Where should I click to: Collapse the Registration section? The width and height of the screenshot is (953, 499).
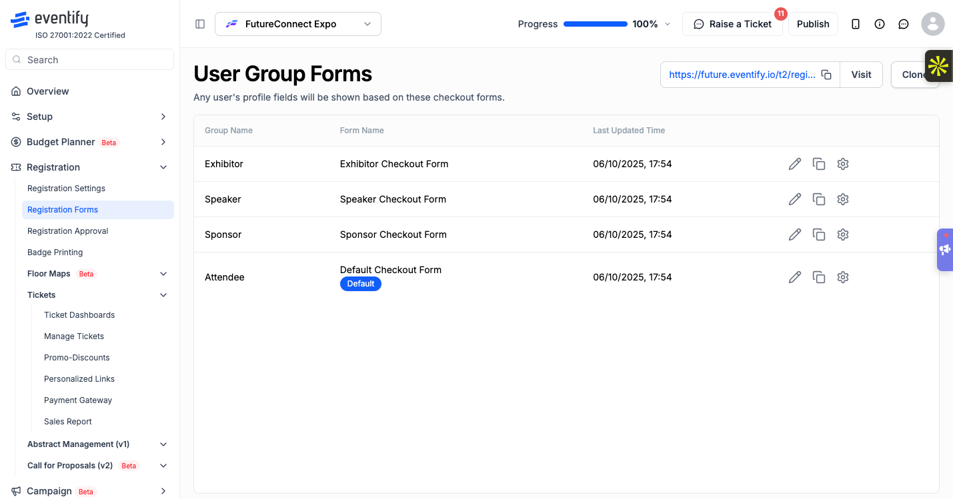tap(90, 167)
